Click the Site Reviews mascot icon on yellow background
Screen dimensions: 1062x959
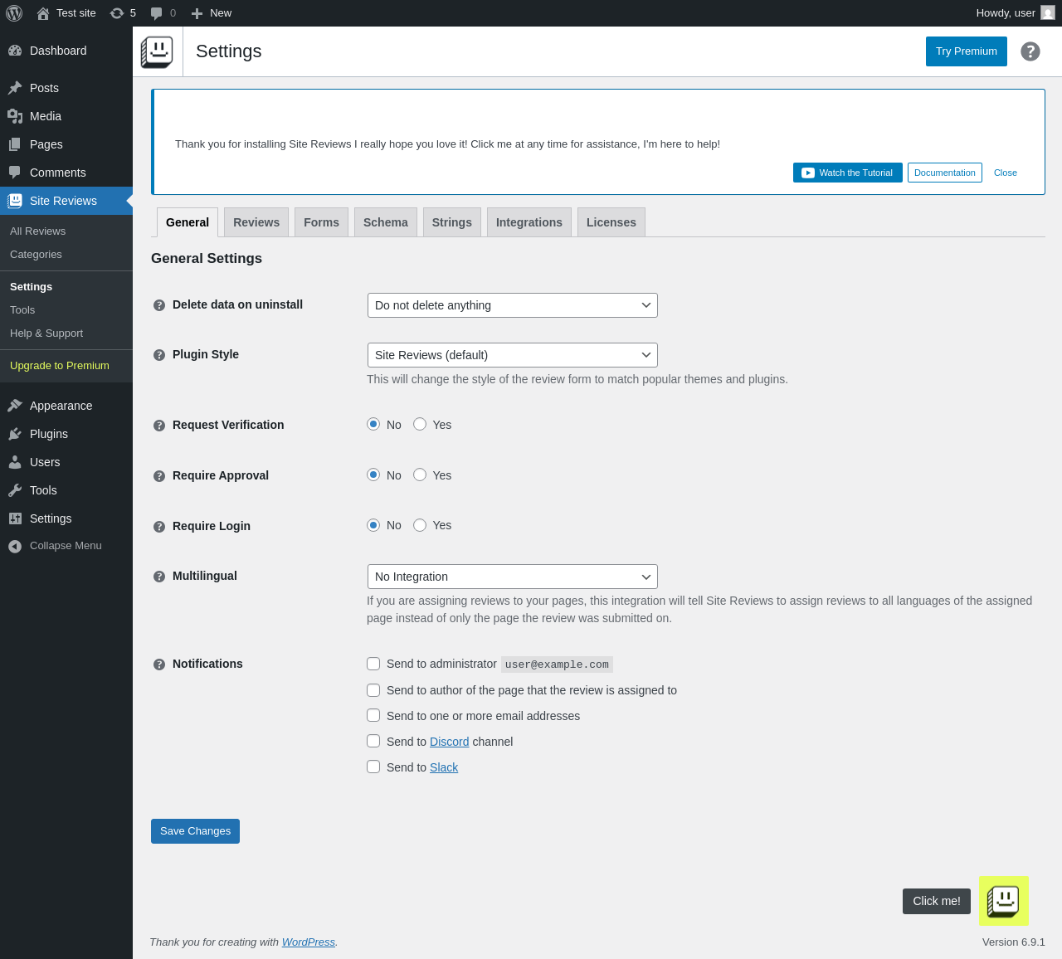tap(1004, 901)
